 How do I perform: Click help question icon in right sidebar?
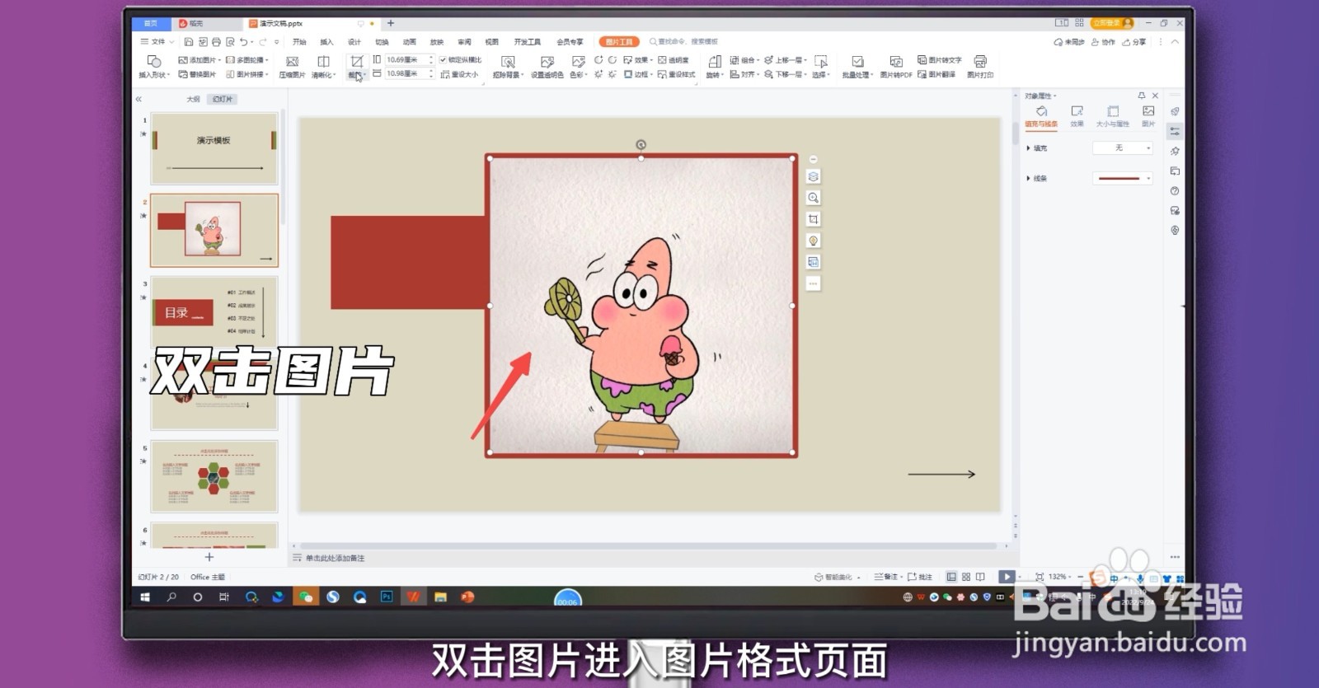coord(1175,190)
